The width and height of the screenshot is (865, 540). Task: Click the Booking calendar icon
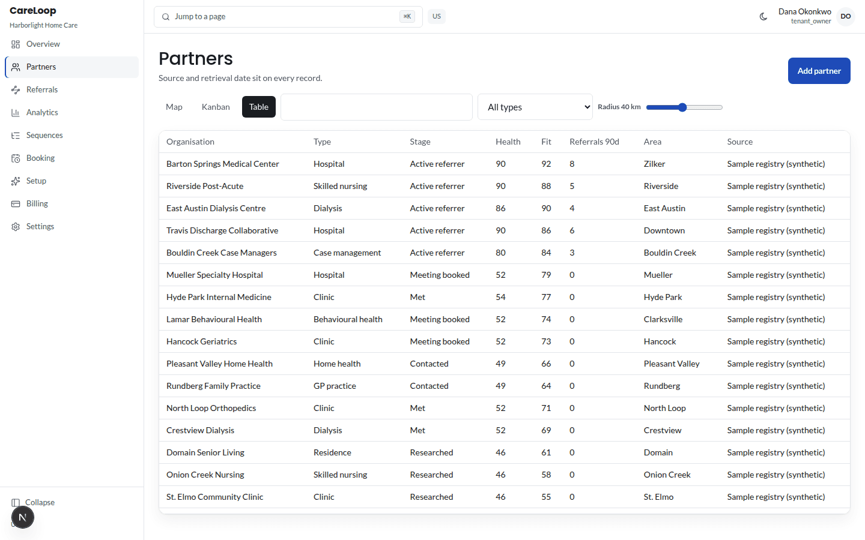pyautogui.click(x=16, y=158)
